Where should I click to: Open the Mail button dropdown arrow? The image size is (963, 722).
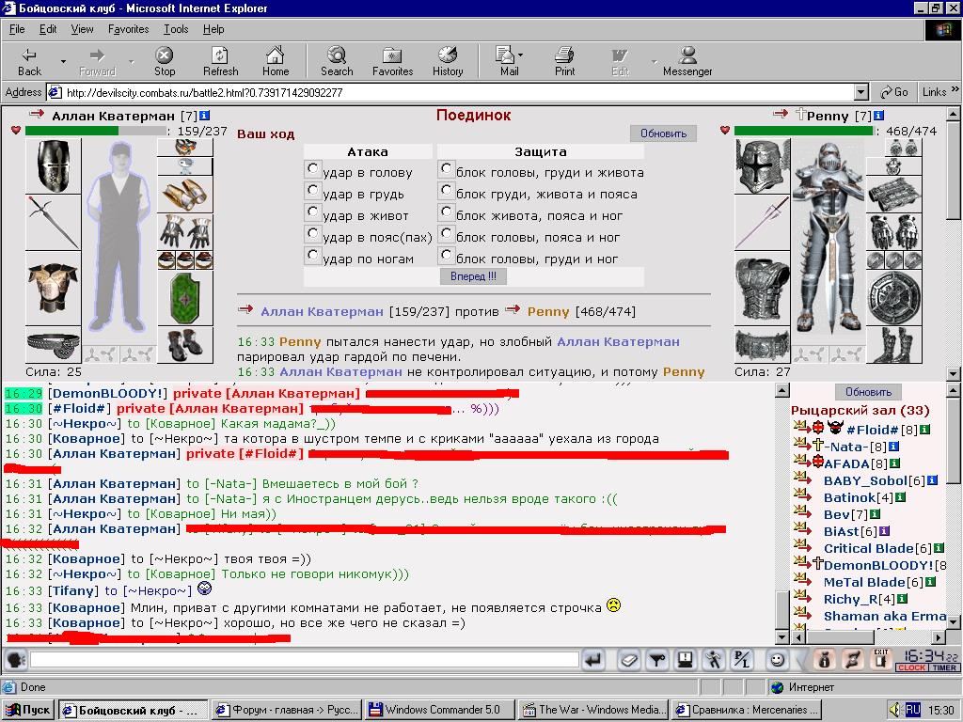point(521,55)
